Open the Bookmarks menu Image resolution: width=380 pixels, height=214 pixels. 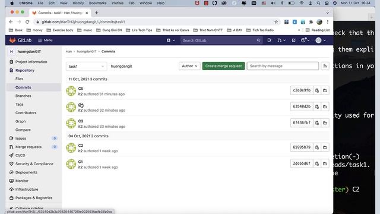[97, 3]
